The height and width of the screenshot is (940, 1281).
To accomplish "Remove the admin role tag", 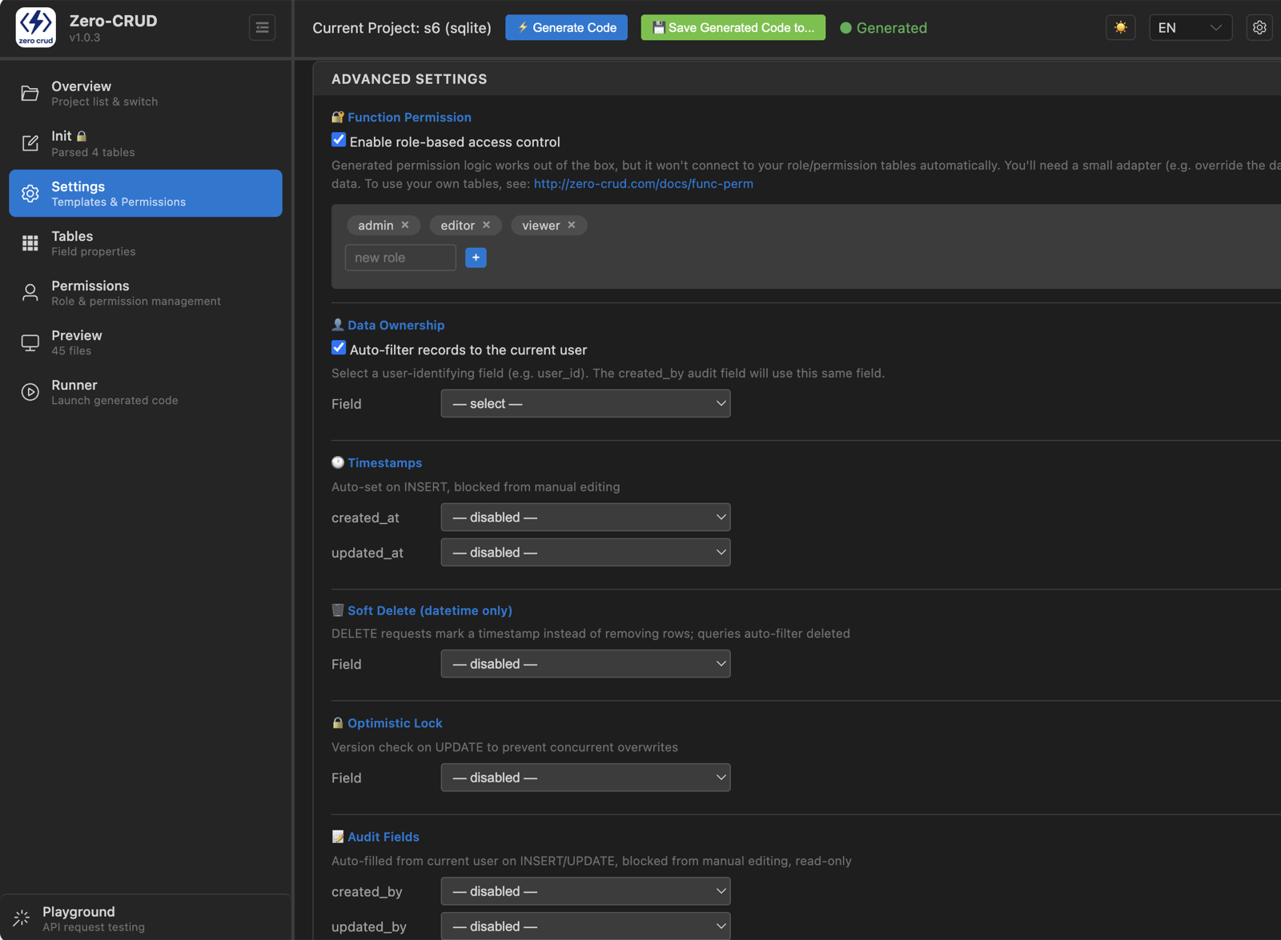I will click(x=405, y=225).
